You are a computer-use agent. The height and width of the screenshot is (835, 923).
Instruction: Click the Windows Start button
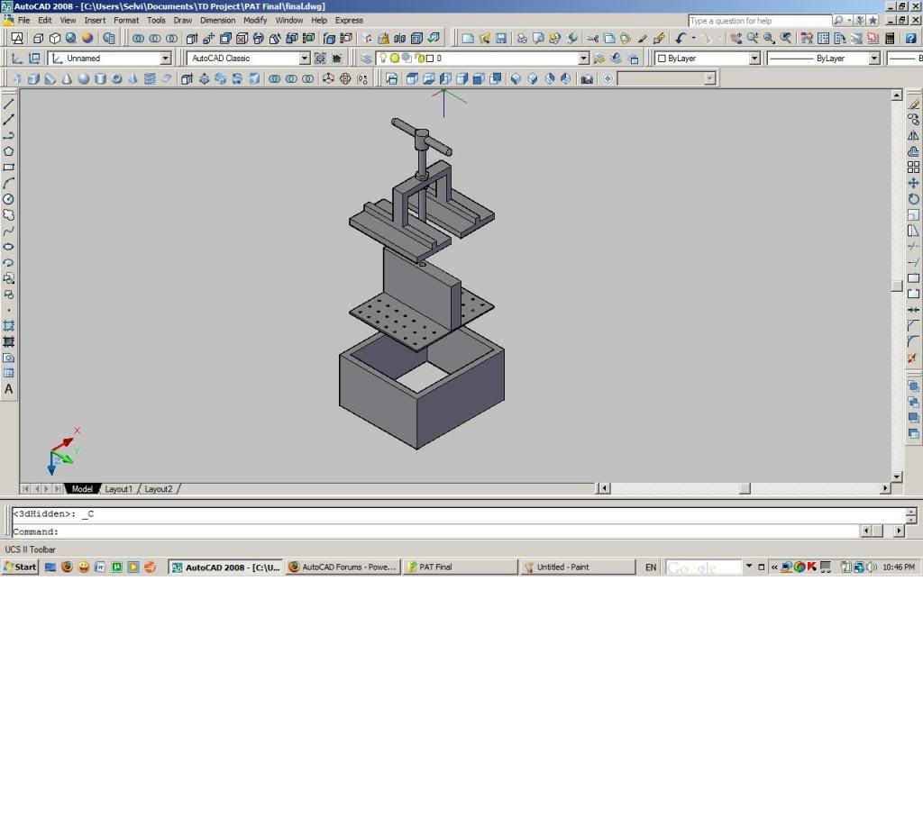pos(20,567)
